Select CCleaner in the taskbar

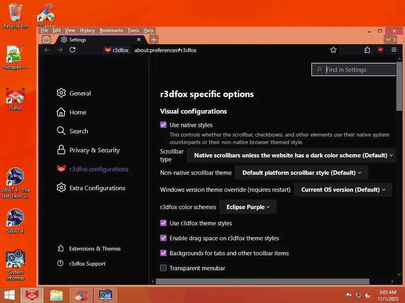click(81, 295)
